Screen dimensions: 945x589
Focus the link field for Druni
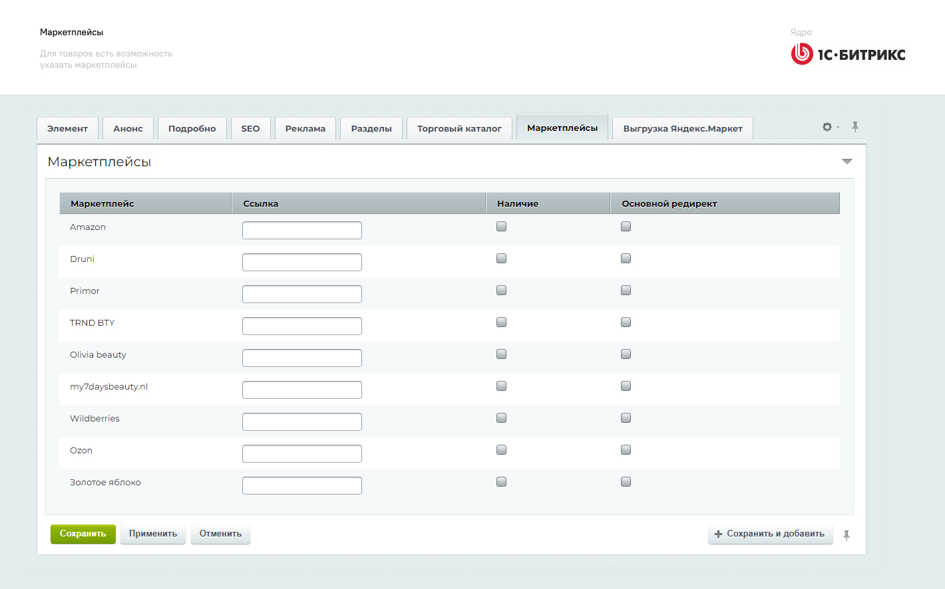[302, 263]
